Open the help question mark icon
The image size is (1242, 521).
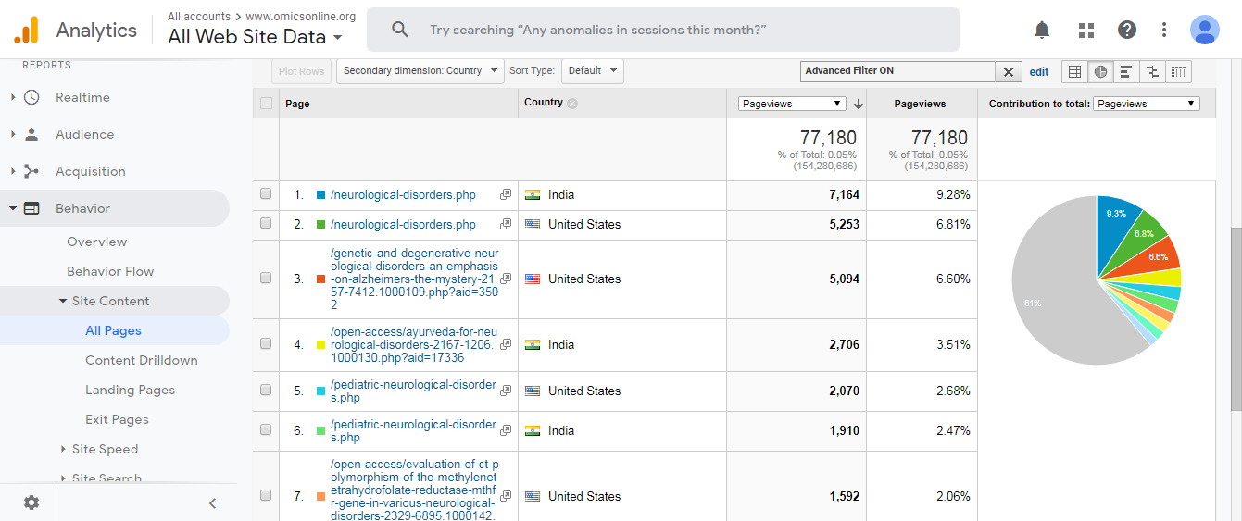pos(1127,30)
